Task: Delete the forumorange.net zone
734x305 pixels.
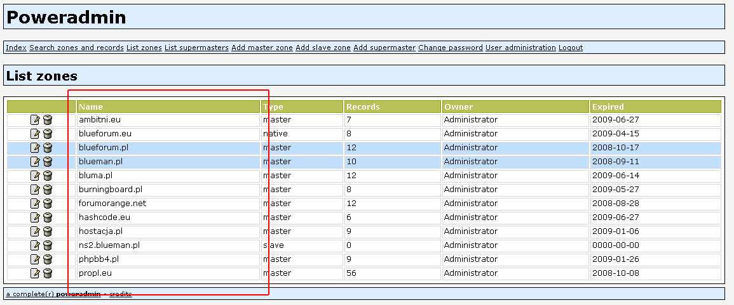Action: [47, 204]
